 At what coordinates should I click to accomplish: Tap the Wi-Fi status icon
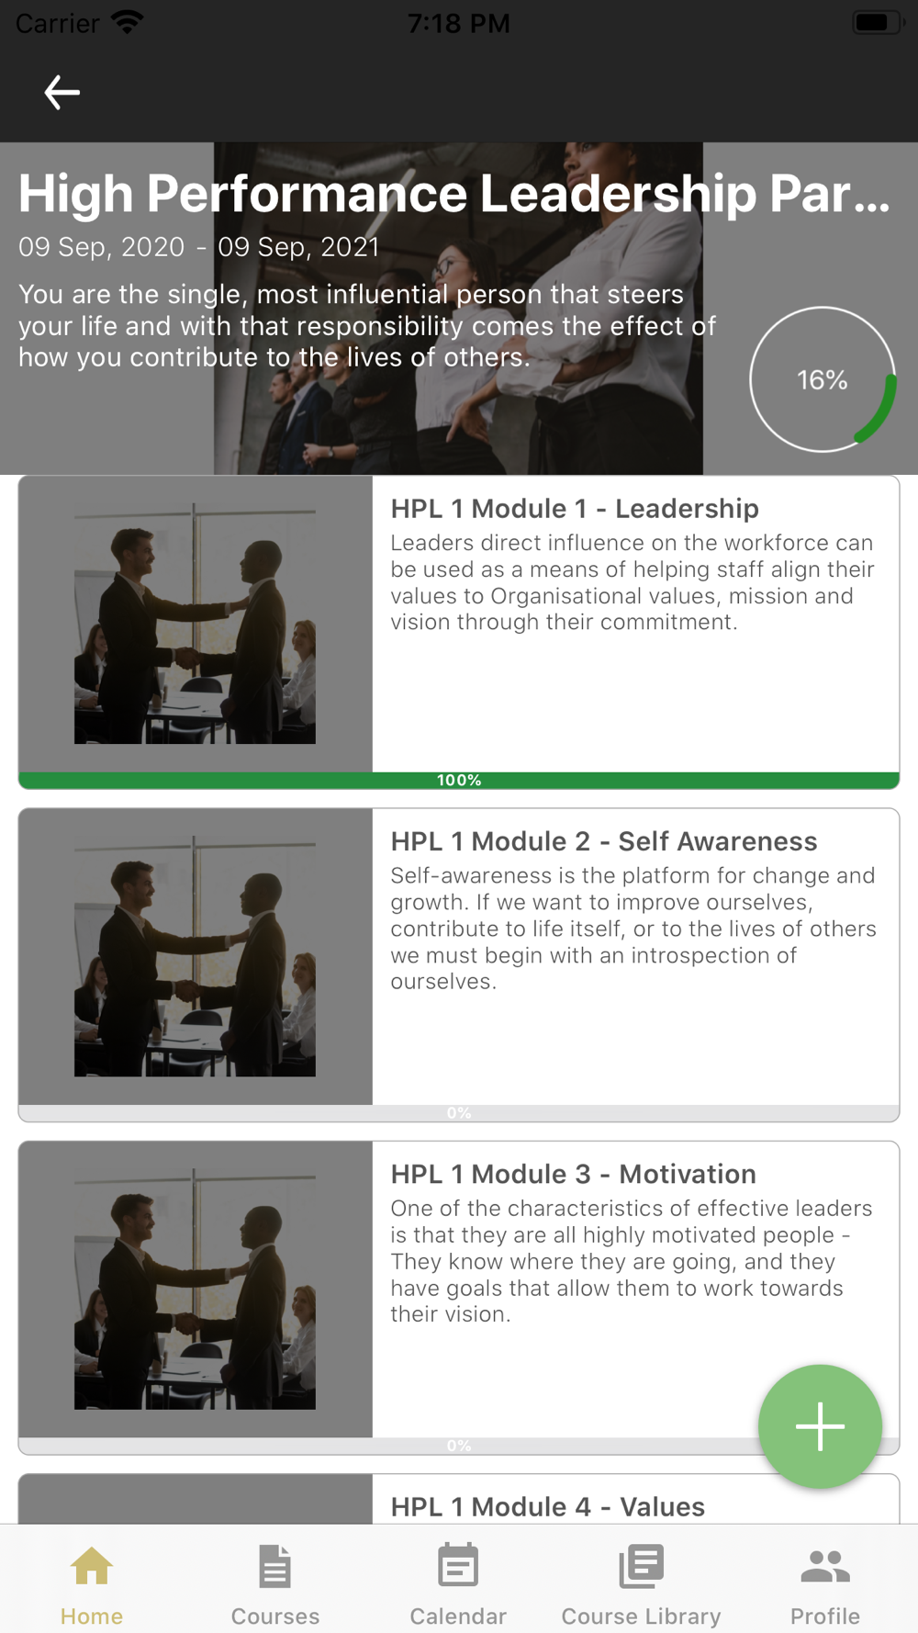click(x=127, y=22)
